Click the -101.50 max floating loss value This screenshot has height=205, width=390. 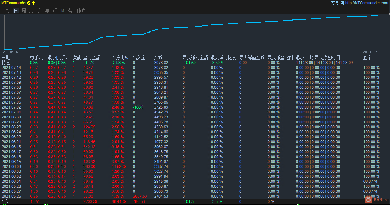click(x=189, y=63)
